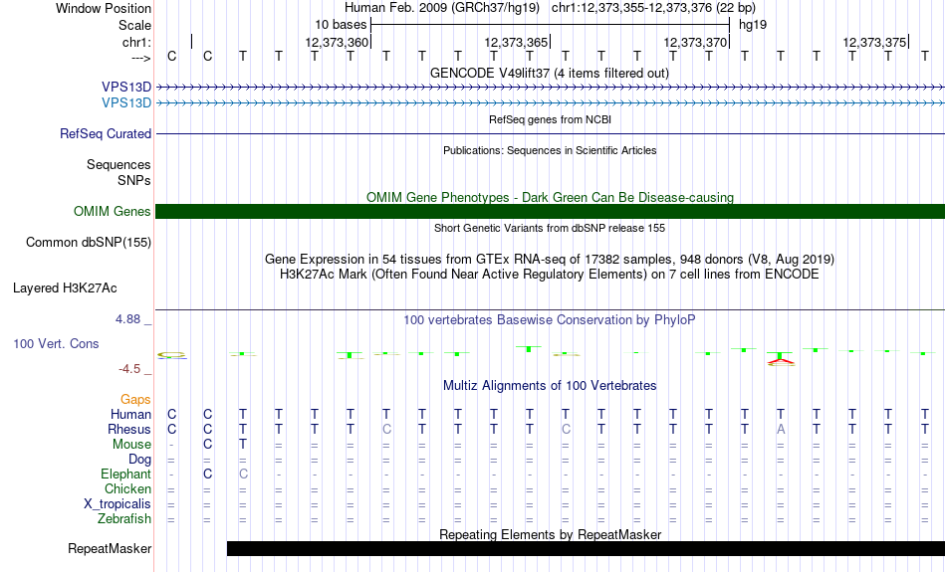Click the dark blue VPS13D gene label

[x=126, y=88]
